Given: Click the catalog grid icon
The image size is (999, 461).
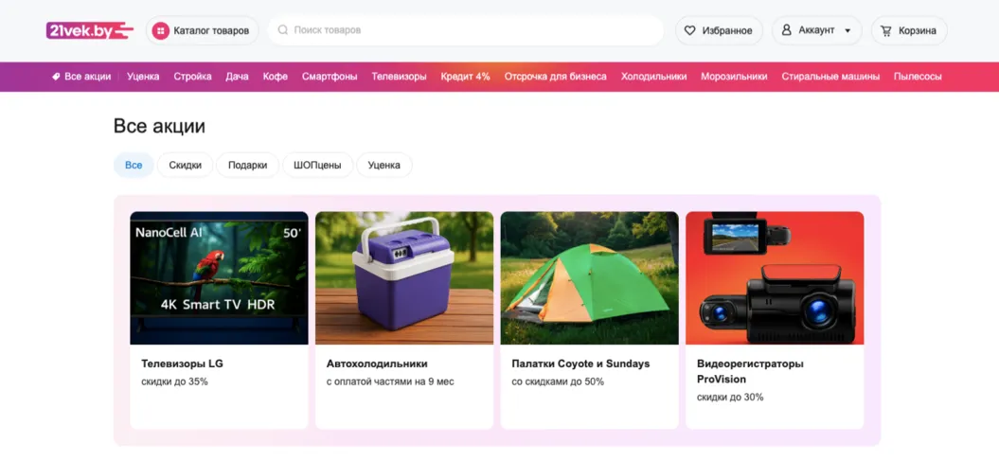Looking at the screenshot, I should coord(161,30).
